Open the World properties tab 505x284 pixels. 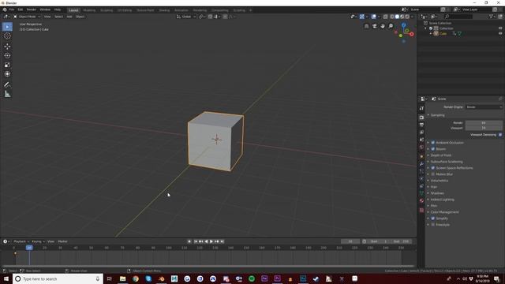coord(421,148)
